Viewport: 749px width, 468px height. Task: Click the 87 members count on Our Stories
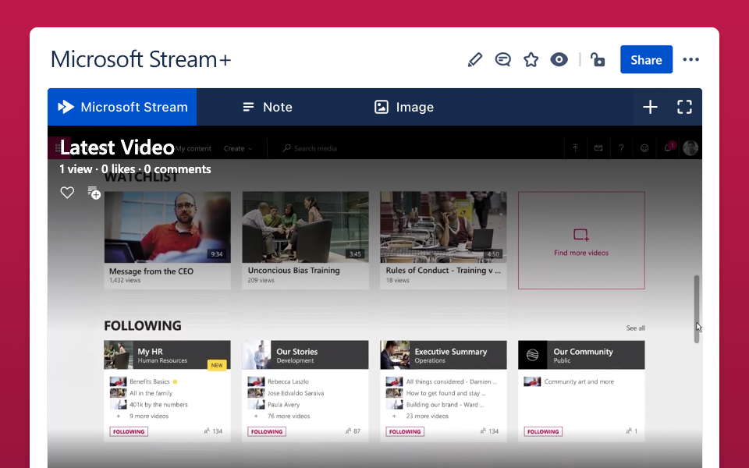click(x=353, y=431)
